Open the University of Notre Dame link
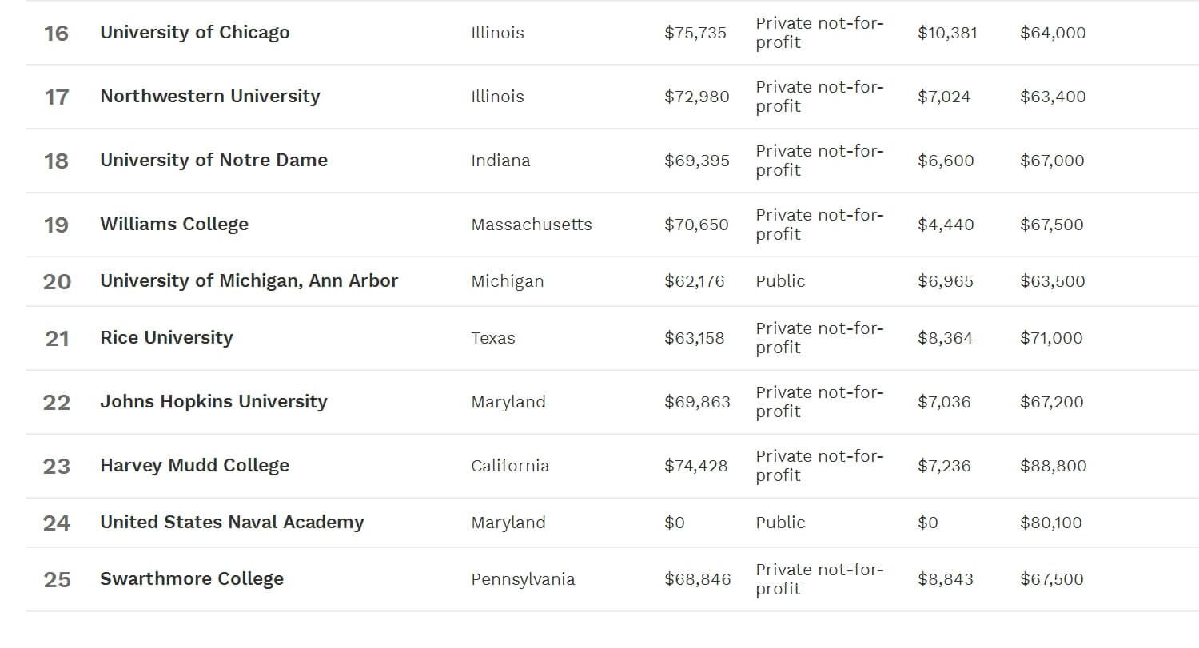This screenshot has width=1199, height=648. click(x=213, y=161)
